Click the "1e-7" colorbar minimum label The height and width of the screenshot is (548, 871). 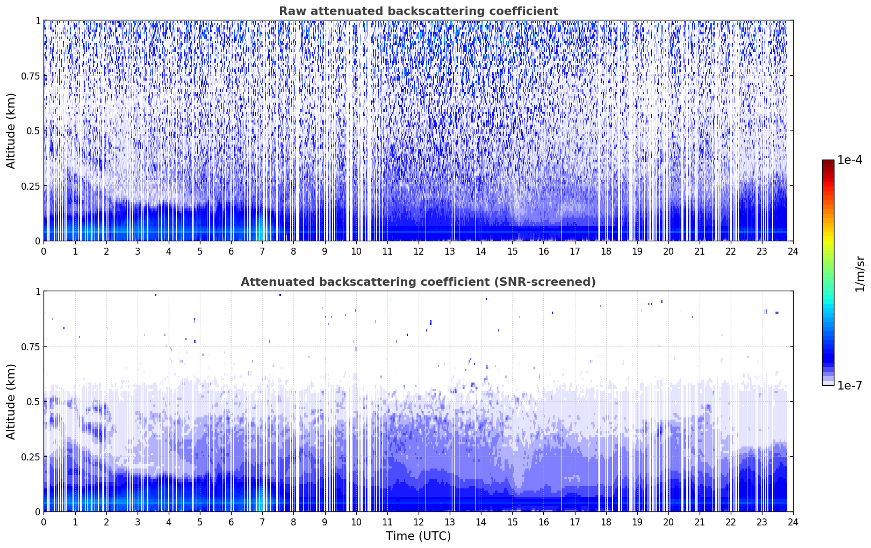[x=850, y=386]
